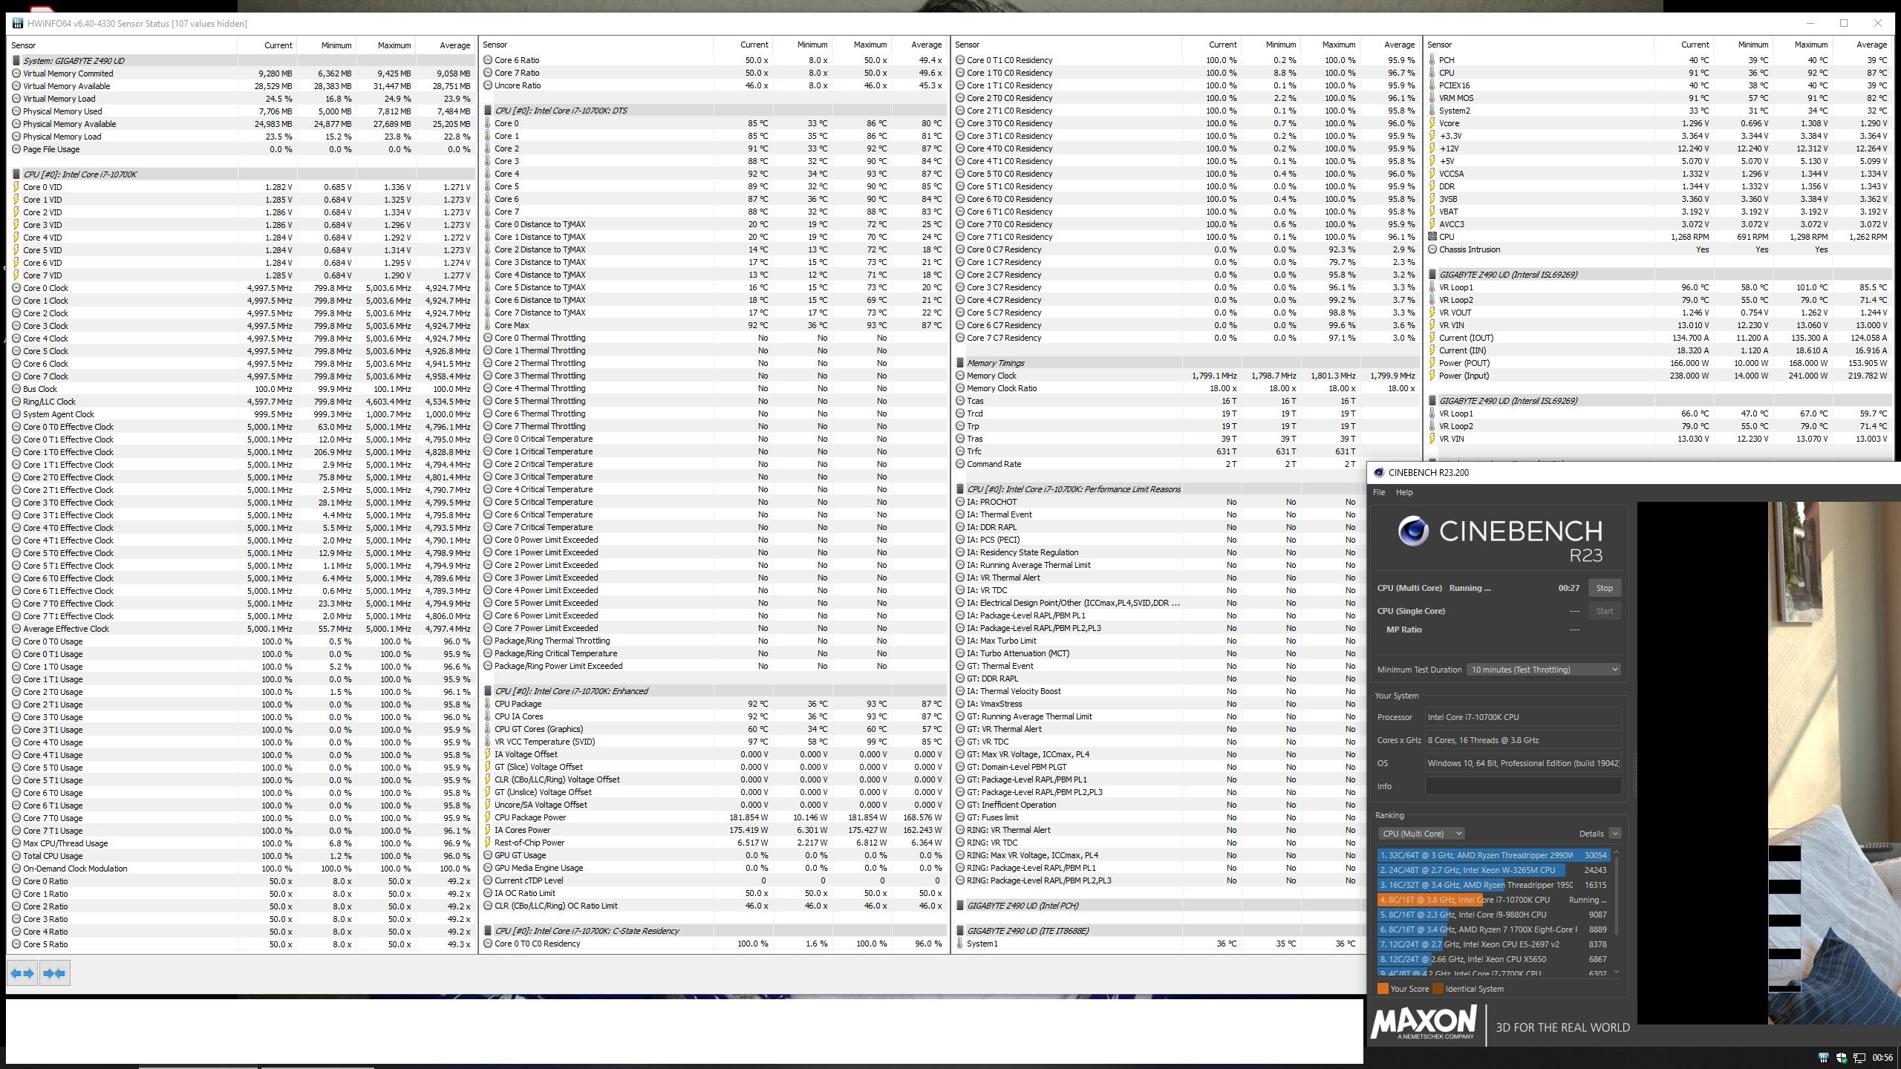Select the Intel Core i9-9880H ranking row
Viewport: 1901px width, 1069px height.
(x=1493, y=915)
